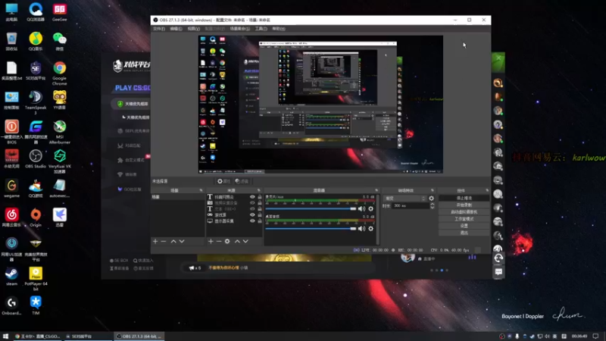The image size is (606, 341).
Task: Open Google Chrome desktop shortcut
Action: (60, 73)
